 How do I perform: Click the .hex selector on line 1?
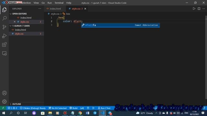click(60, 18)
